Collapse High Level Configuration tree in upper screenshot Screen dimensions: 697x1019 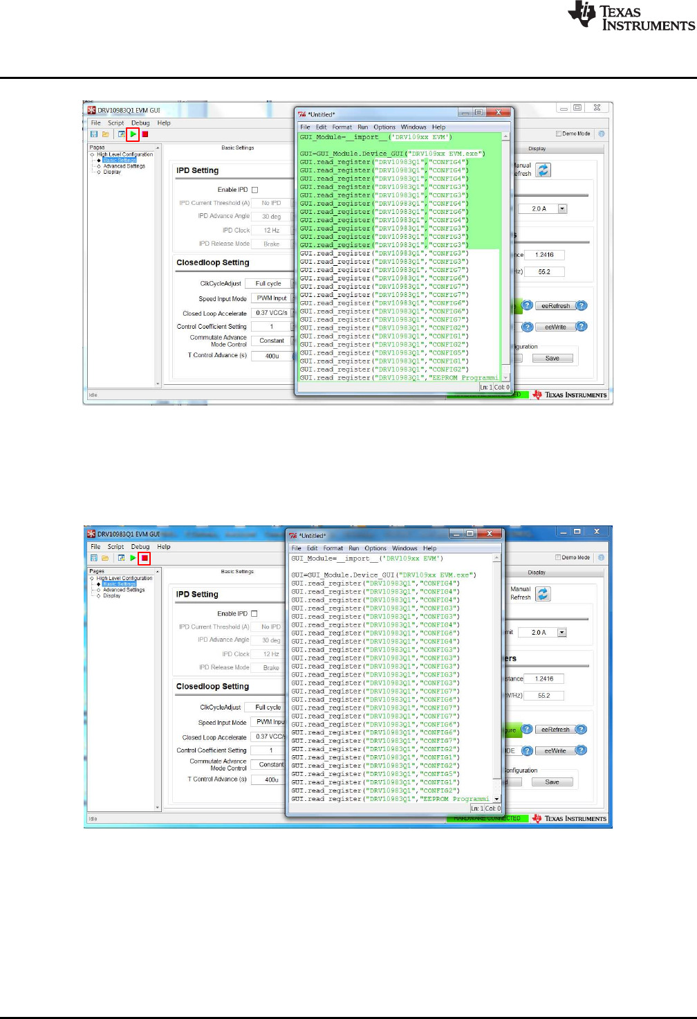coord(92,154)
